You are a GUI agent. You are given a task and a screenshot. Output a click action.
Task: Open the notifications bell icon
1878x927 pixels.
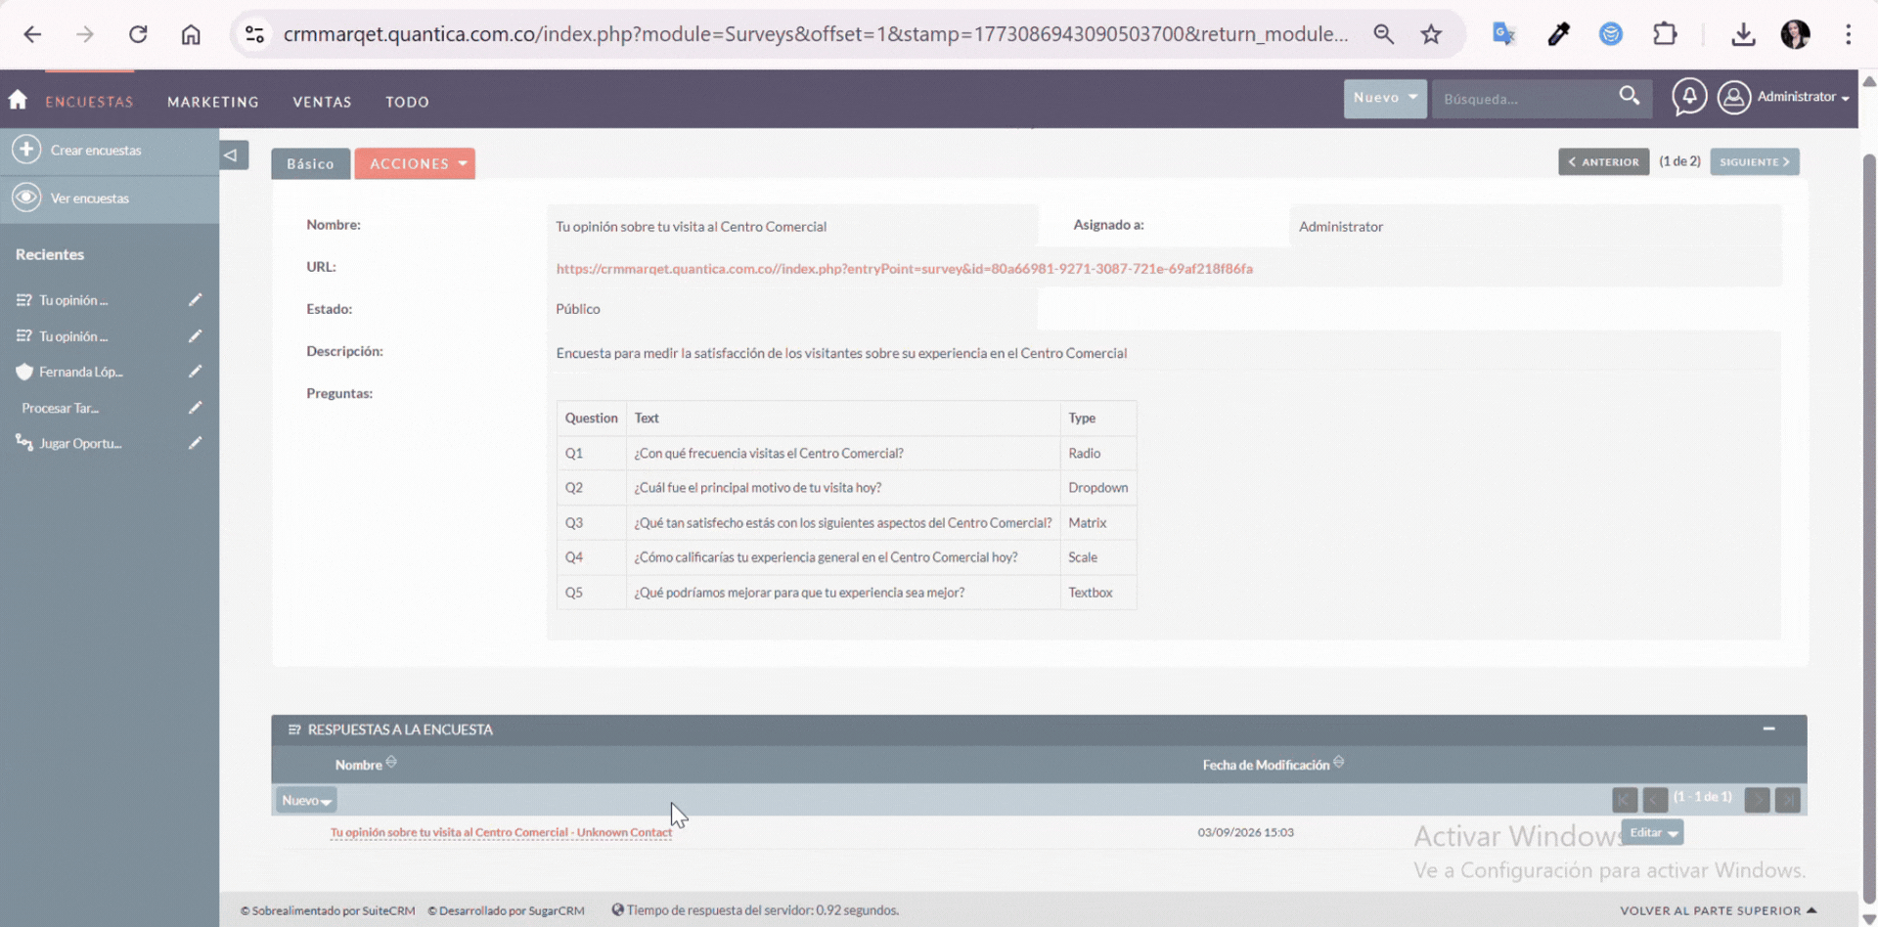pyautogui.click(x=1688, y=97)
